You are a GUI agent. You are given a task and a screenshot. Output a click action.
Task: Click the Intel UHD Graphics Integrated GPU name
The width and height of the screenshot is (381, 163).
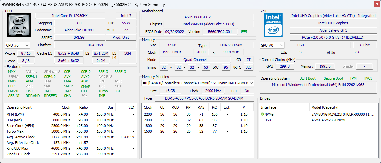coord(333,16)
